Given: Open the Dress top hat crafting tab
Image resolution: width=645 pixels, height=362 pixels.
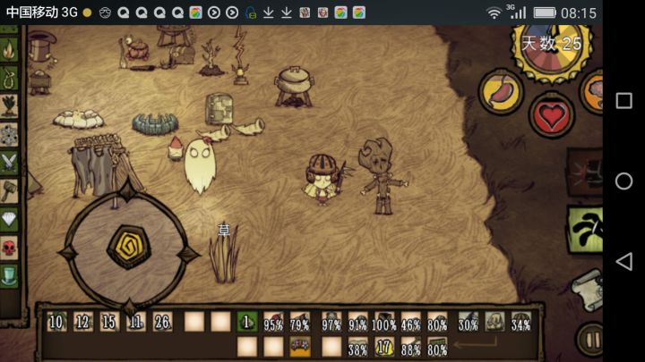Looking at the screenshot, I should tap(9, 275).
